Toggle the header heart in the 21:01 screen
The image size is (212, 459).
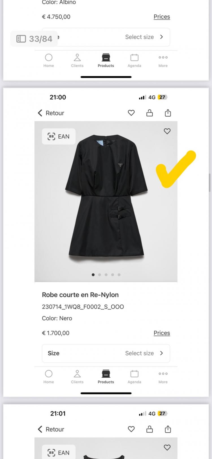[x=131, y=429]
